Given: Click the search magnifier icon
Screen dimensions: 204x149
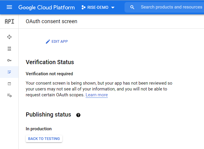Looking at the screenshot, I should point(132,7).
